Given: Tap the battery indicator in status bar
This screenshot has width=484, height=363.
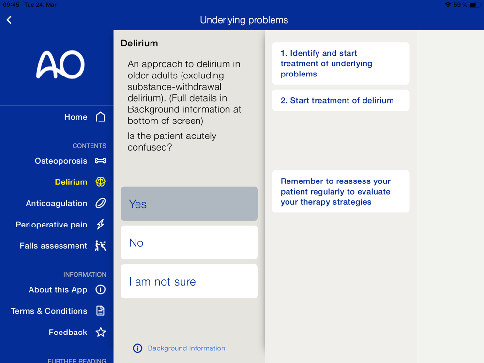Looking at the screenshot, I should (475, 5).
